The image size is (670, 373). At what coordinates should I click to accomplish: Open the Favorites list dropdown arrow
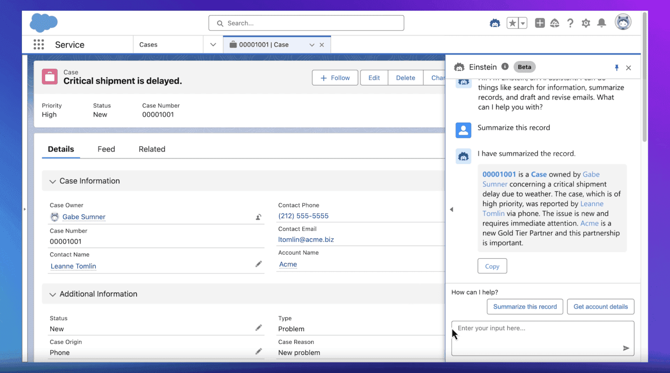click(523, 23)
